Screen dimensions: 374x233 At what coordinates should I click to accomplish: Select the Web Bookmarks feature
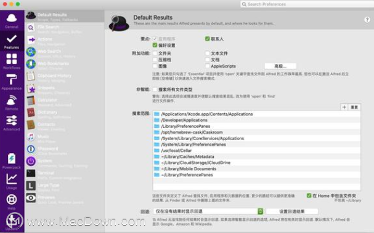coord(65,65)
